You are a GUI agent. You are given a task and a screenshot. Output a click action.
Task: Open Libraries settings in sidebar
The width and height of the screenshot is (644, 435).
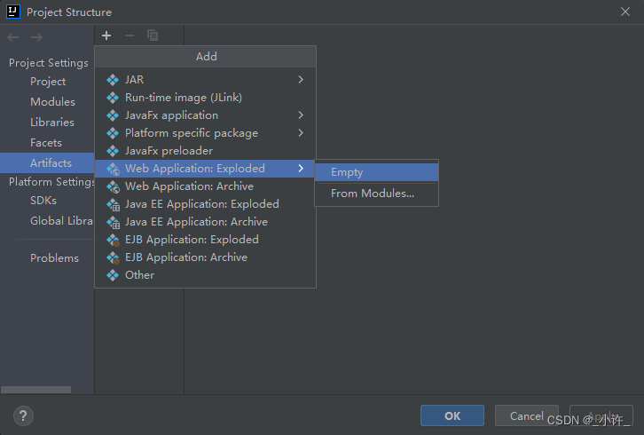pos(47,123)
